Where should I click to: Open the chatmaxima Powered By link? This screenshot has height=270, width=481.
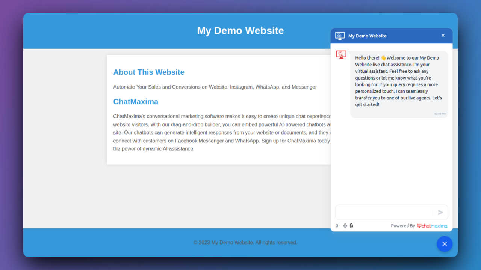click(x=432, y=226)
